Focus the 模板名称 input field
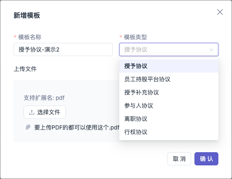This screenshot has width=232, height=179. 63,49
